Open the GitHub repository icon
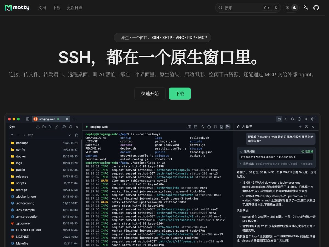Screen dimensions: 329x247 click(x=316, y=8)
